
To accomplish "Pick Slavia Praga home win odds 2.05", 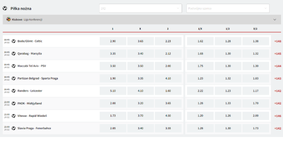I will click(x=113, y=128).
